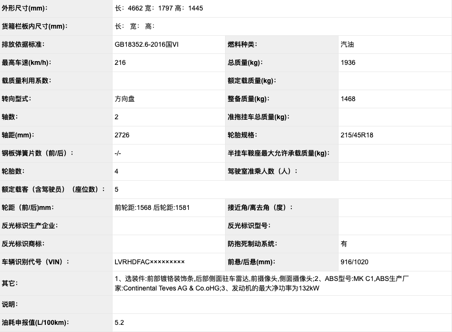
Task: Click the tire spec 215/45R18
Action: pos(355,135)
